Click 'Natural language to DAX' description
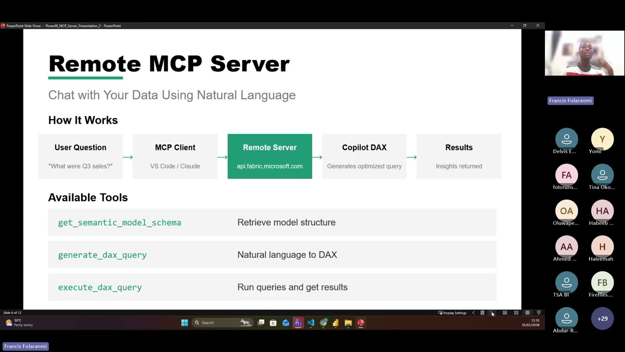Viewport: 625px width, 352px height. [x=287, y=255]
